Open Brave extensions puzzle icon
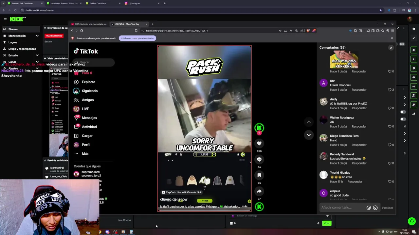 click(x=355, y=31)
